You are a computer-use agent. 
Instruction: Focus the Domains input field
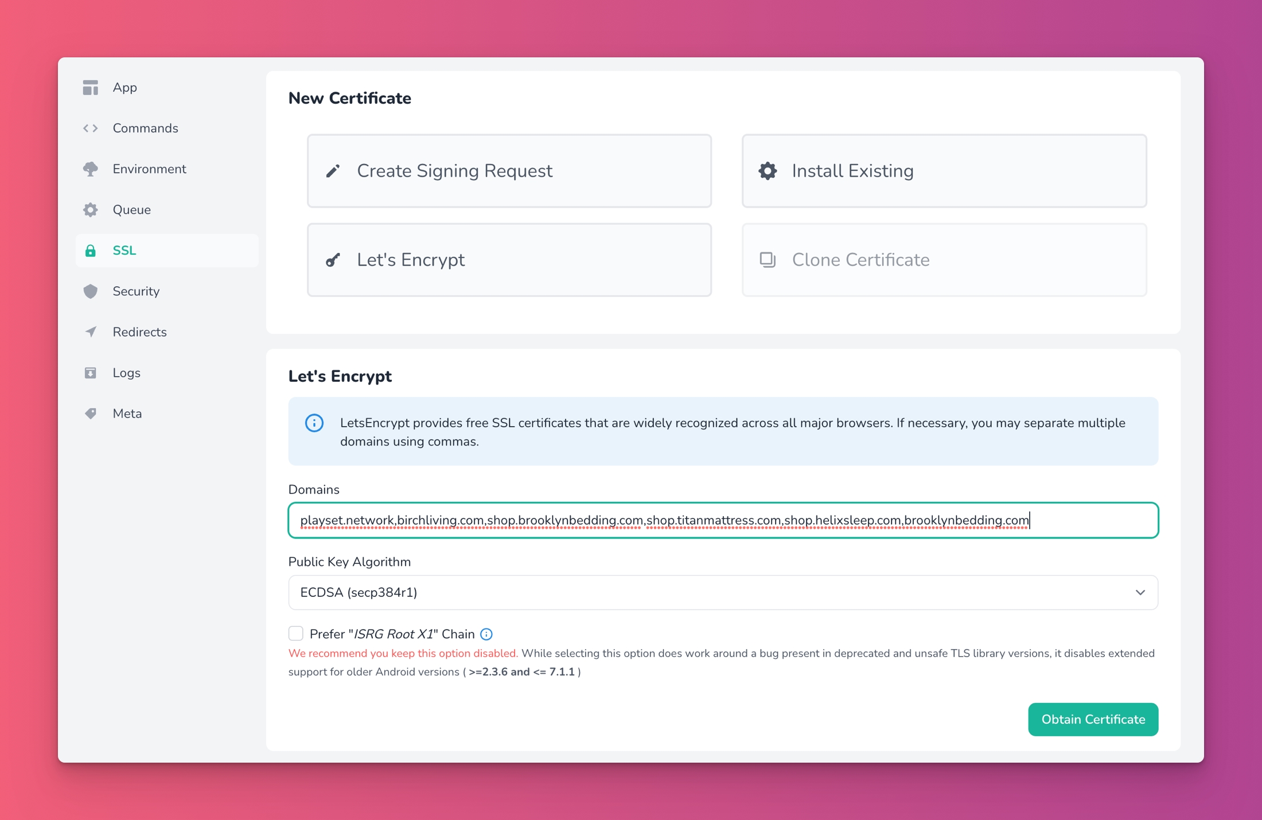pos(723,520)
